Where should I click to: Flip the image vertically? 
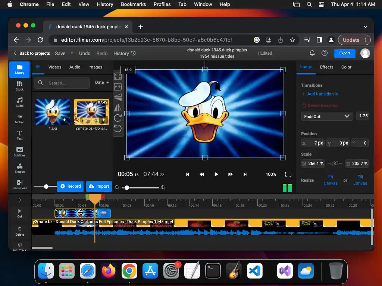118,97
